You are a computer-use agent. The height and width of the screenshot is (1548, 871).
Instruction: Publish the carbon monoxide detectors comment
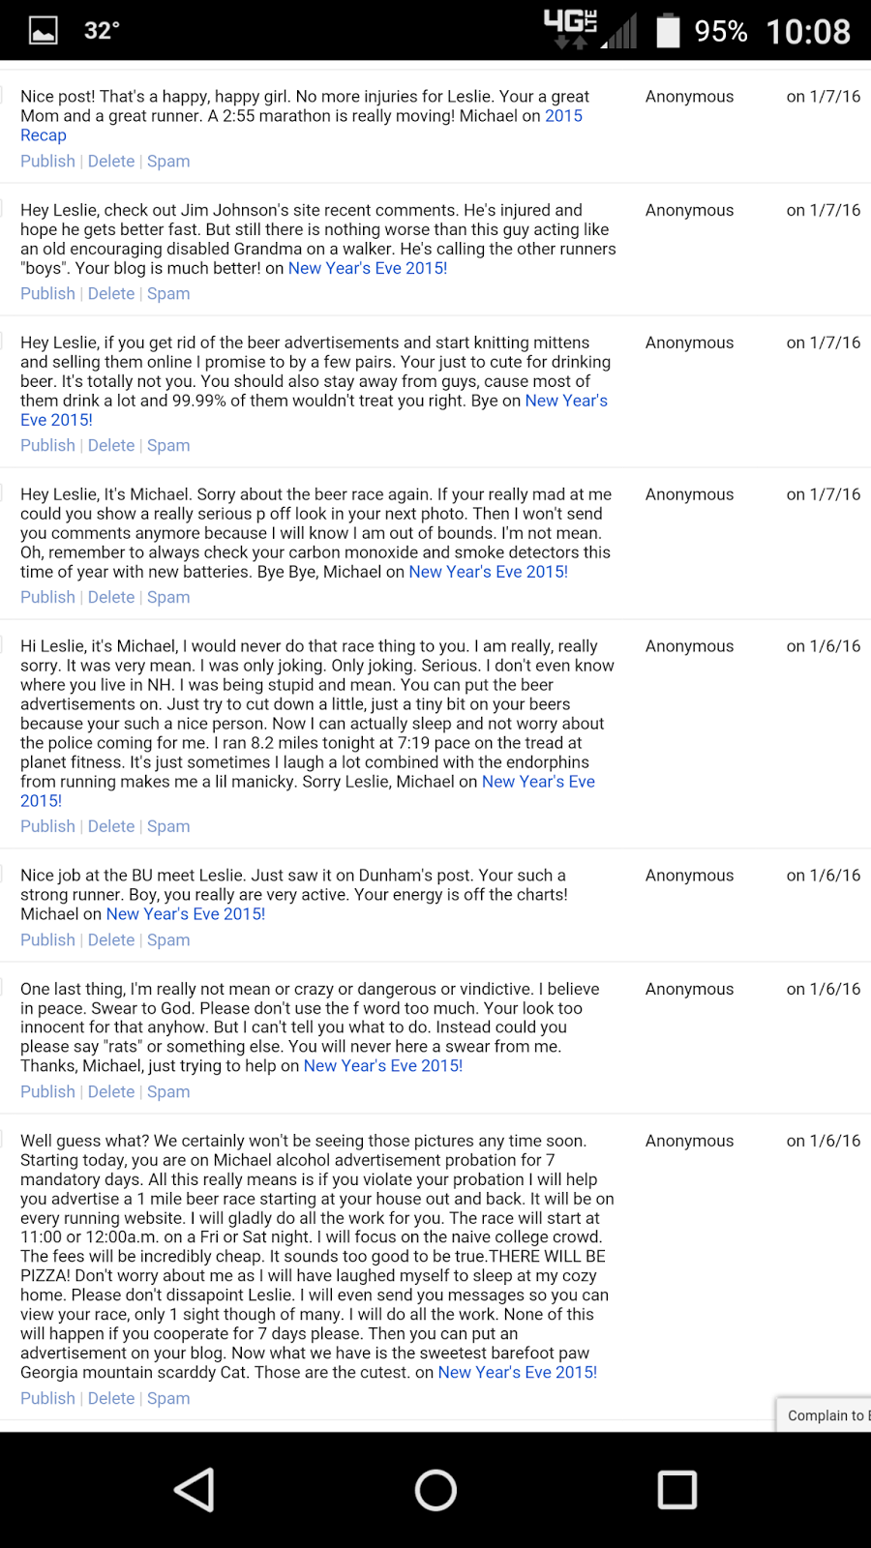47,598
